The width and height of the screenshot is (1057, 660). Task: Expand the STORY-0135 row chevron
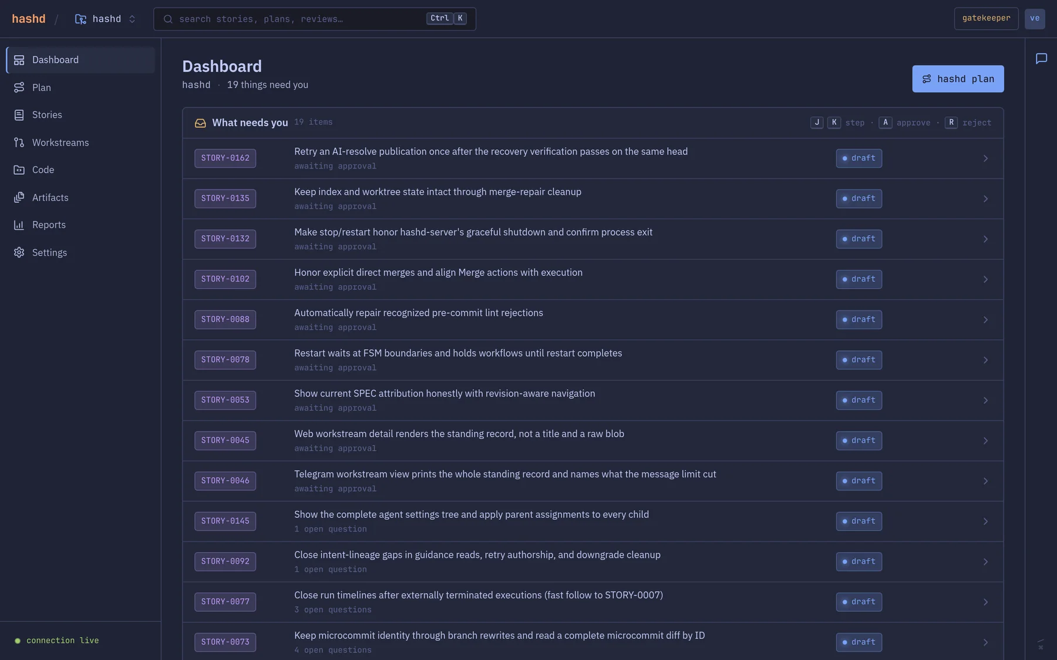(x=985, y=199)
